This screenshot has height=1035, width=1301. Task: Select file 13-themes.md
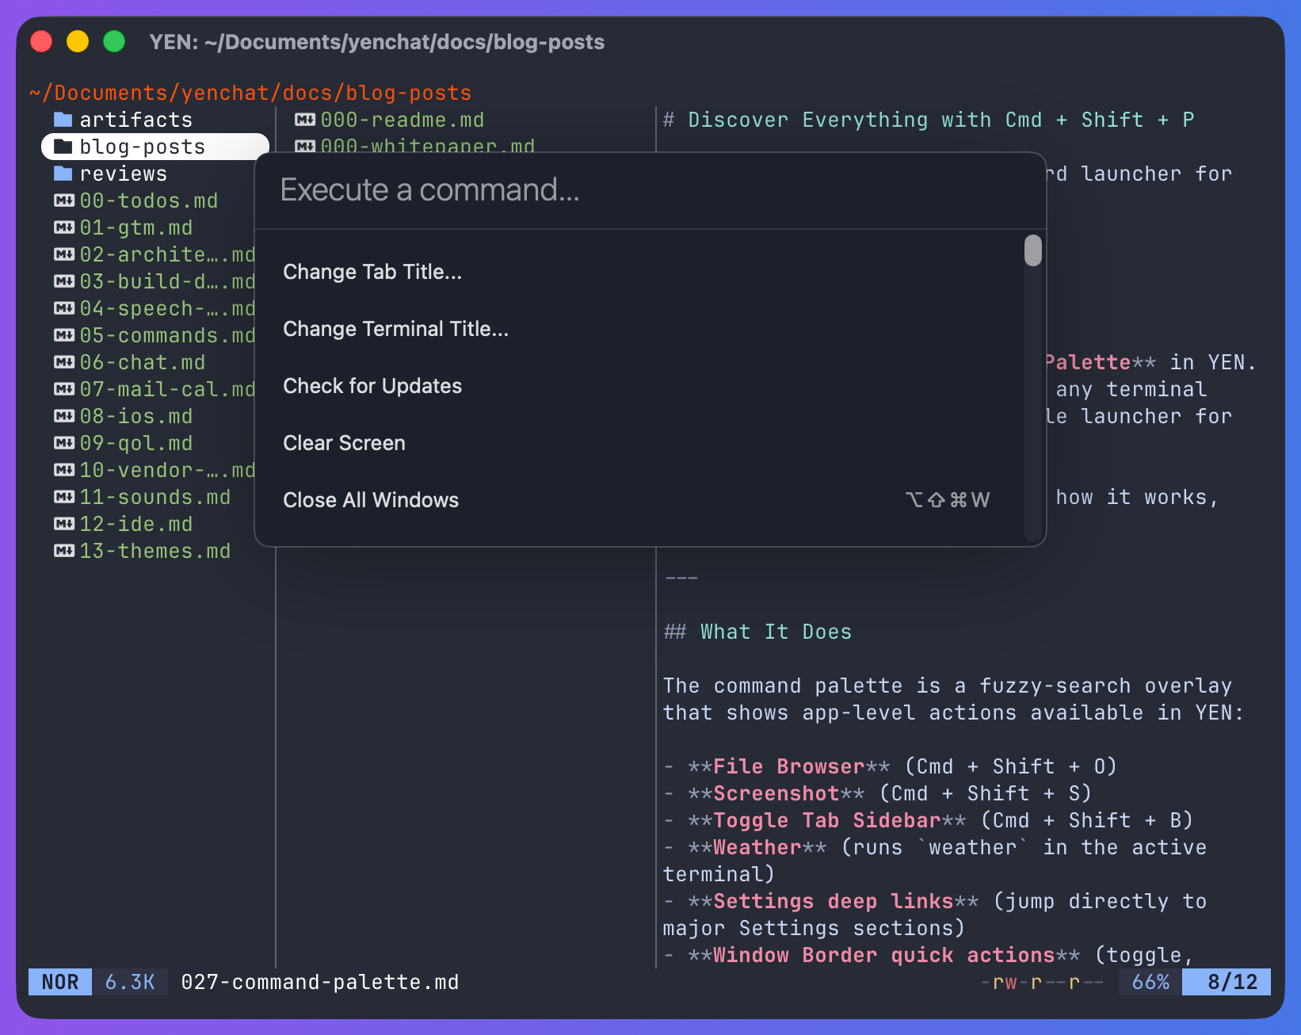click(155, 551)
